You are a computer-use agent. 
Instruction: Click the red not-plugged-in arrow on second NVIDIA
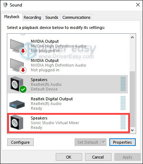tap(23, 70)
